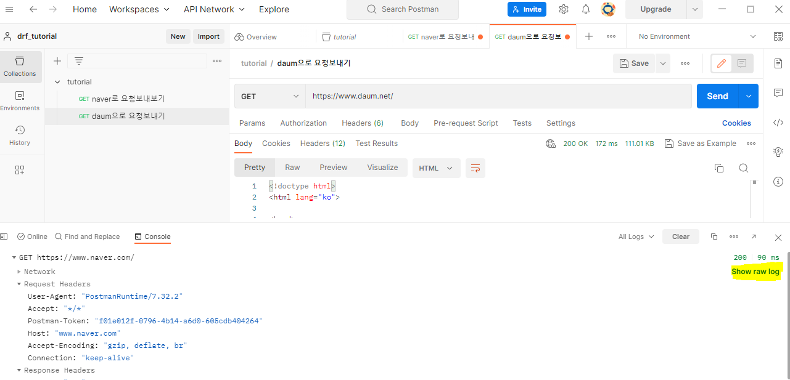Copy console logs icon
This screenshot has height=380, width=790.
point(714,236)
